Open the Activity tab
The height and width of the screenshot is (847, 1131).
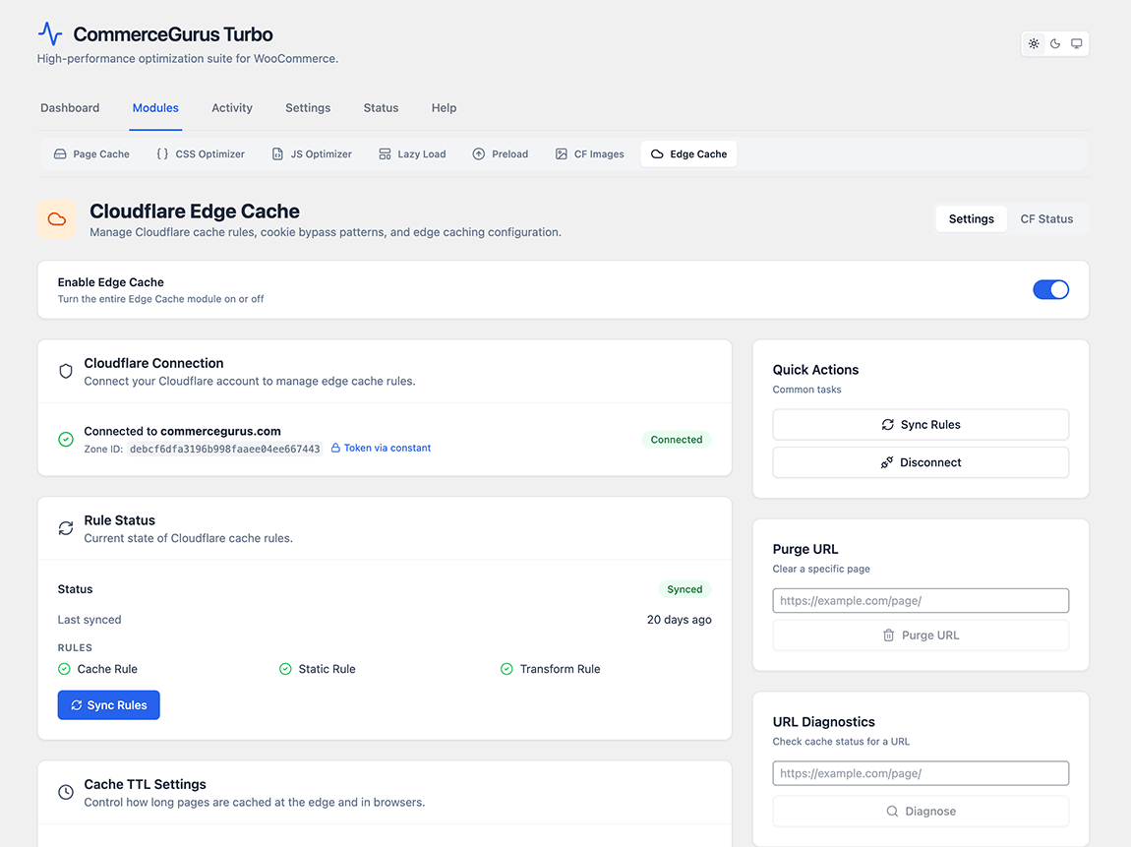tap(232, 107)
